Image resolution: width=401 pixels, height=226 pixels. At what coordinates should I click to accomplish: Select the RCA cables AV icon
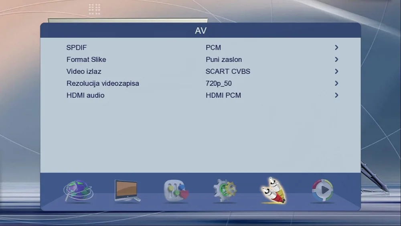point(273,190)
